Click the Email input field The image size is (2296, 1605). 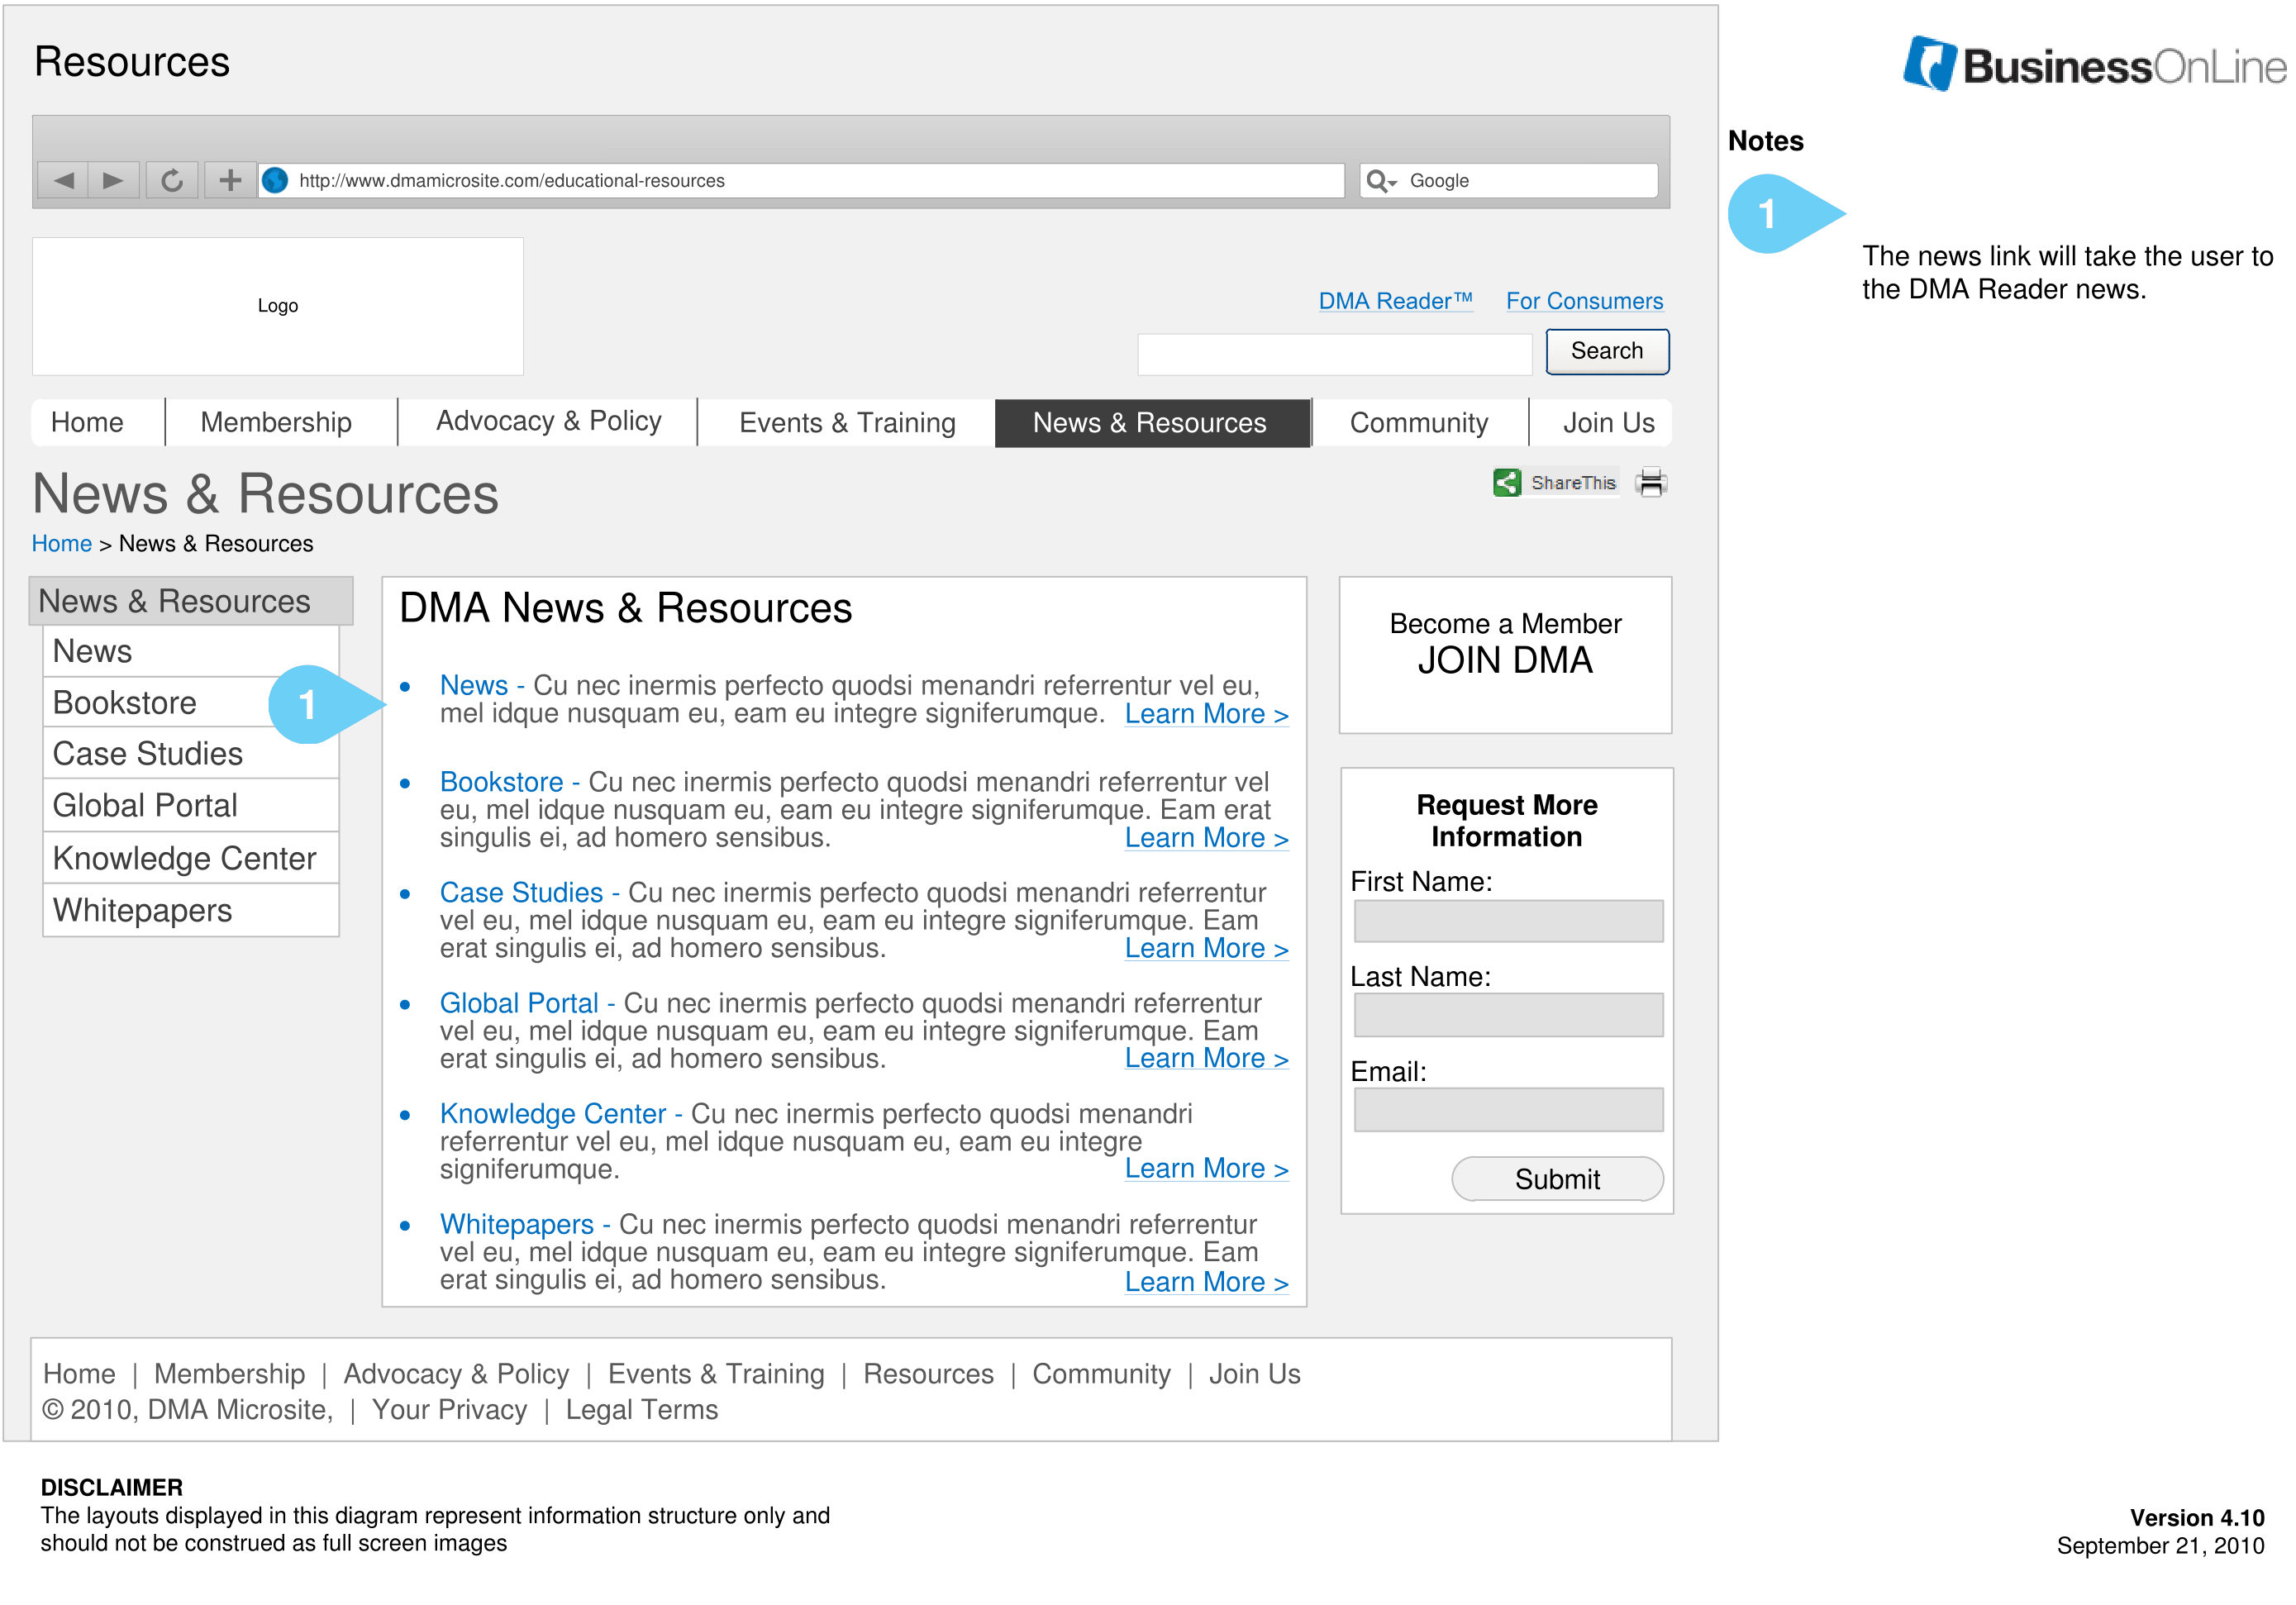(x=1508, y=1110)
